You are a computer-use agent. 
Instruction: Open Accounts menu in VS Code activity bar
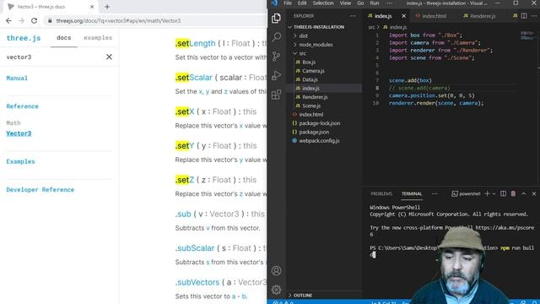click(276, 271)
